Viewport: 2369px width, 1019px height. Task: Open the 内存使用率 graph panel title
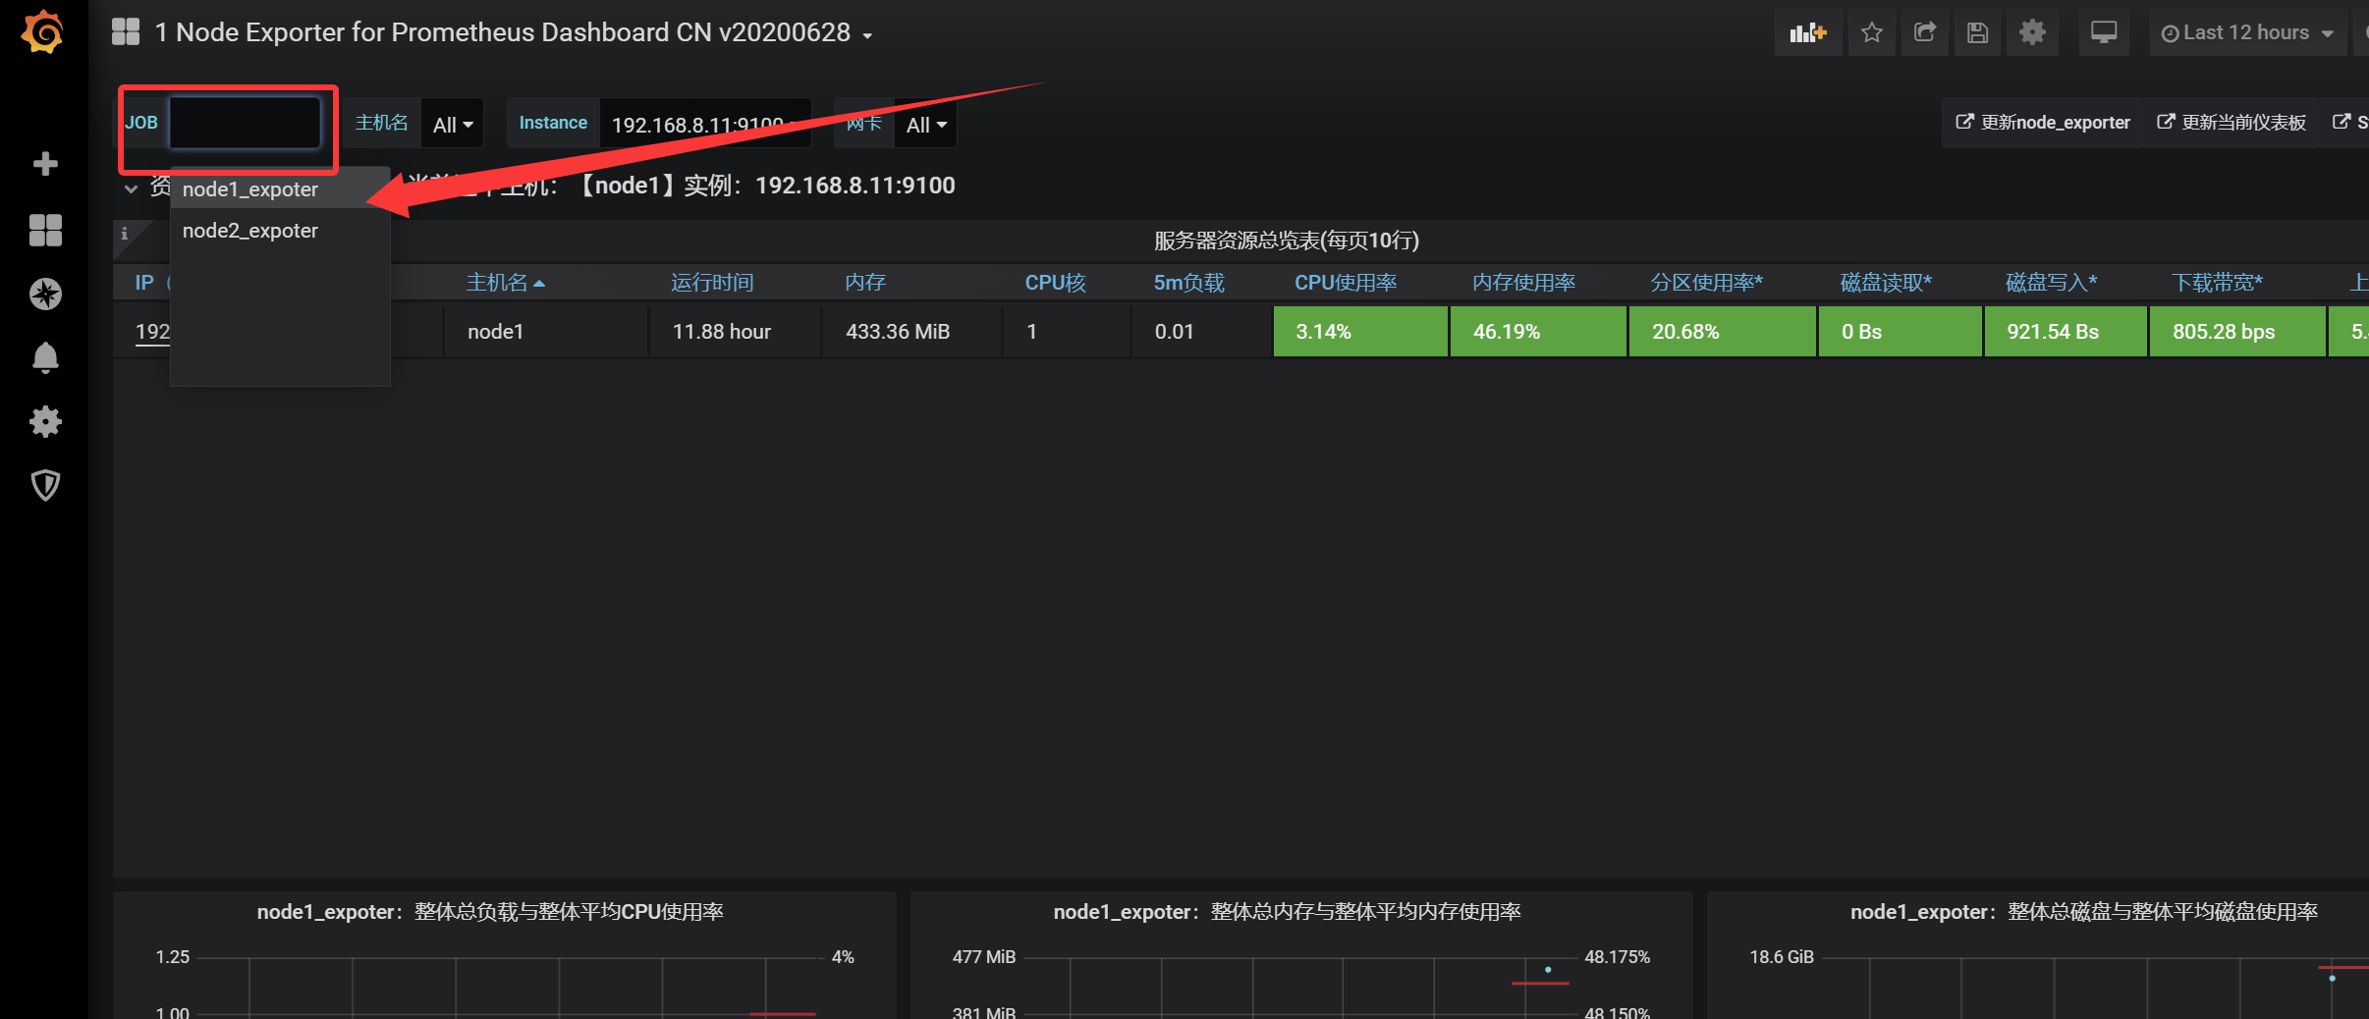tap(1288, 912)
